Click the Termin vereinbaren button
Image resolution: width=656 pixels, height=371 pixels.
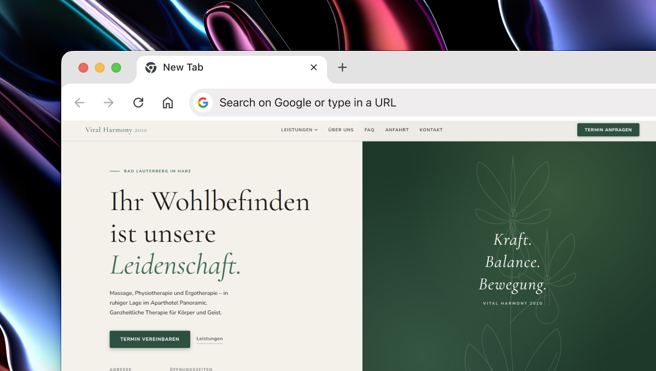click(150, 339)
